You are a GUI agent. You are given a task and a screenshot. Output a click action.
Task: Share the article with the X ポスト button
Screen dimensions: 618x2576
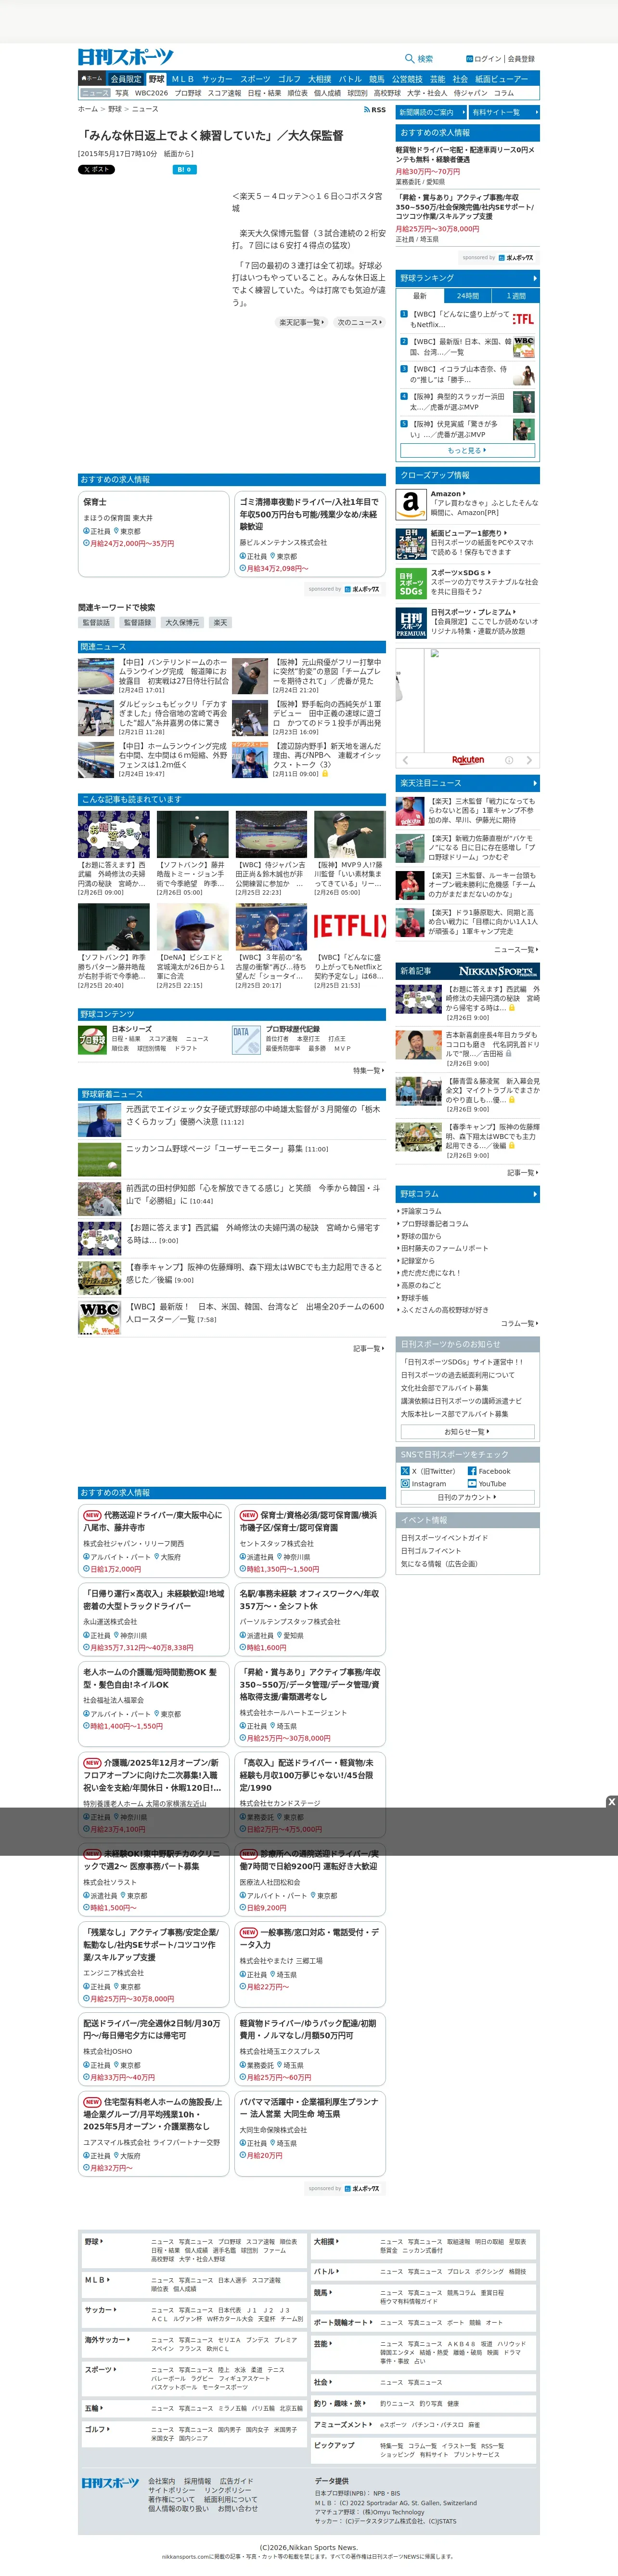tap(97, 170)
